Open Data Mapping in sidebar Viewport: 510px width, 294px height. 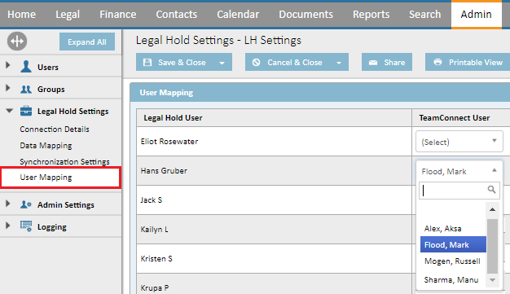(46, 146)
